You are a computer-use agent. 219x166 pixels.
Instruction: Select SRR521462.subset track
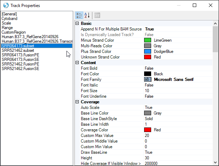37,50
